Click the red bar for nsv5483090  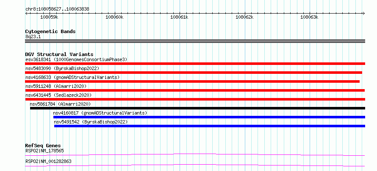194,73
